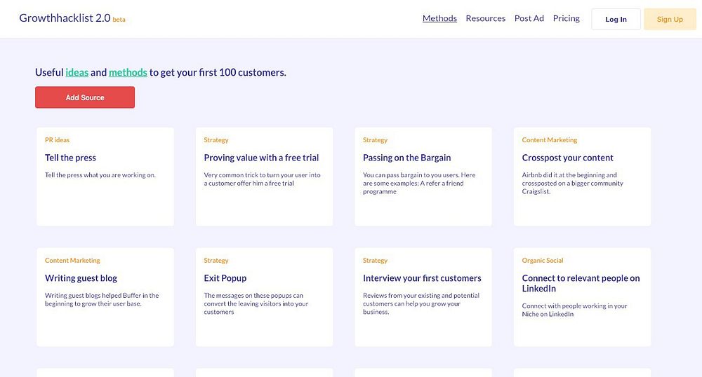Screen dimensions: 702x377
Task: Open the Methods menu item
Action: pyautogui.click(x=439, y=18)
